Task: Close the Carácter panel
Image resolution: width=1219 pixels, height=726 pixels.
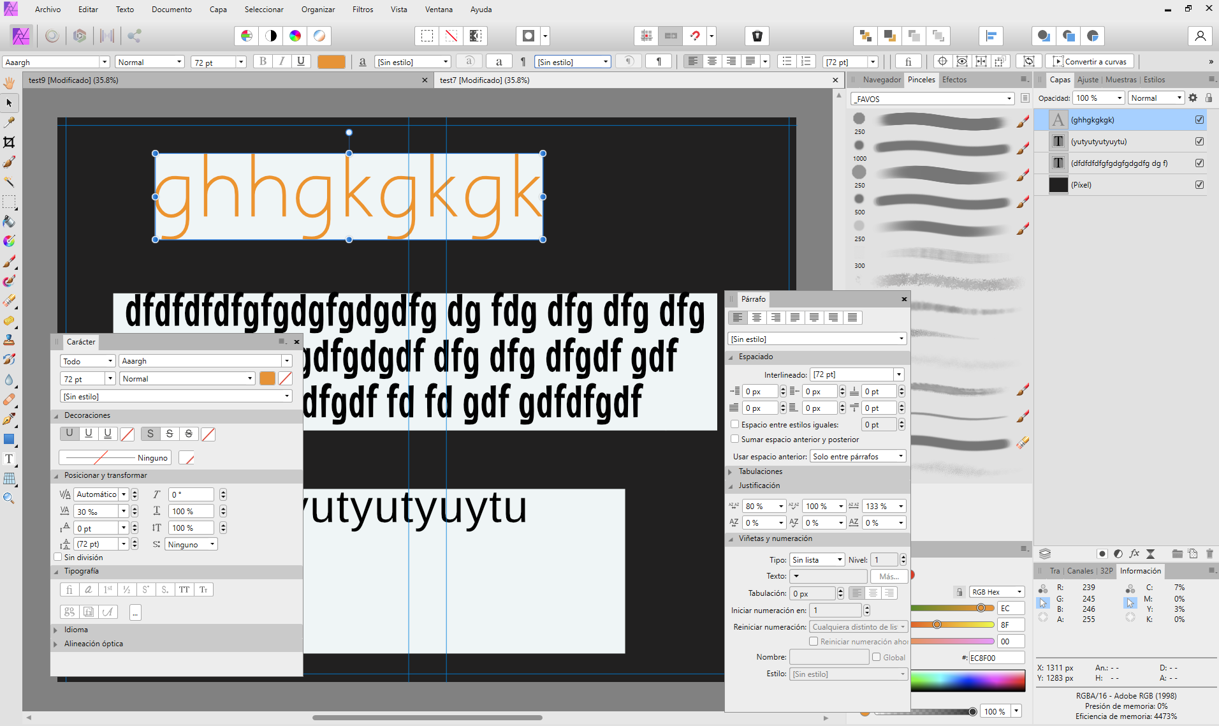Action: click(296, 342)
